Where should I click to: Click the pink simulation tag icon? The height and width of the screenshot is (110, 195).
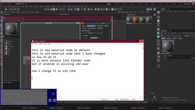click(158, 48)
